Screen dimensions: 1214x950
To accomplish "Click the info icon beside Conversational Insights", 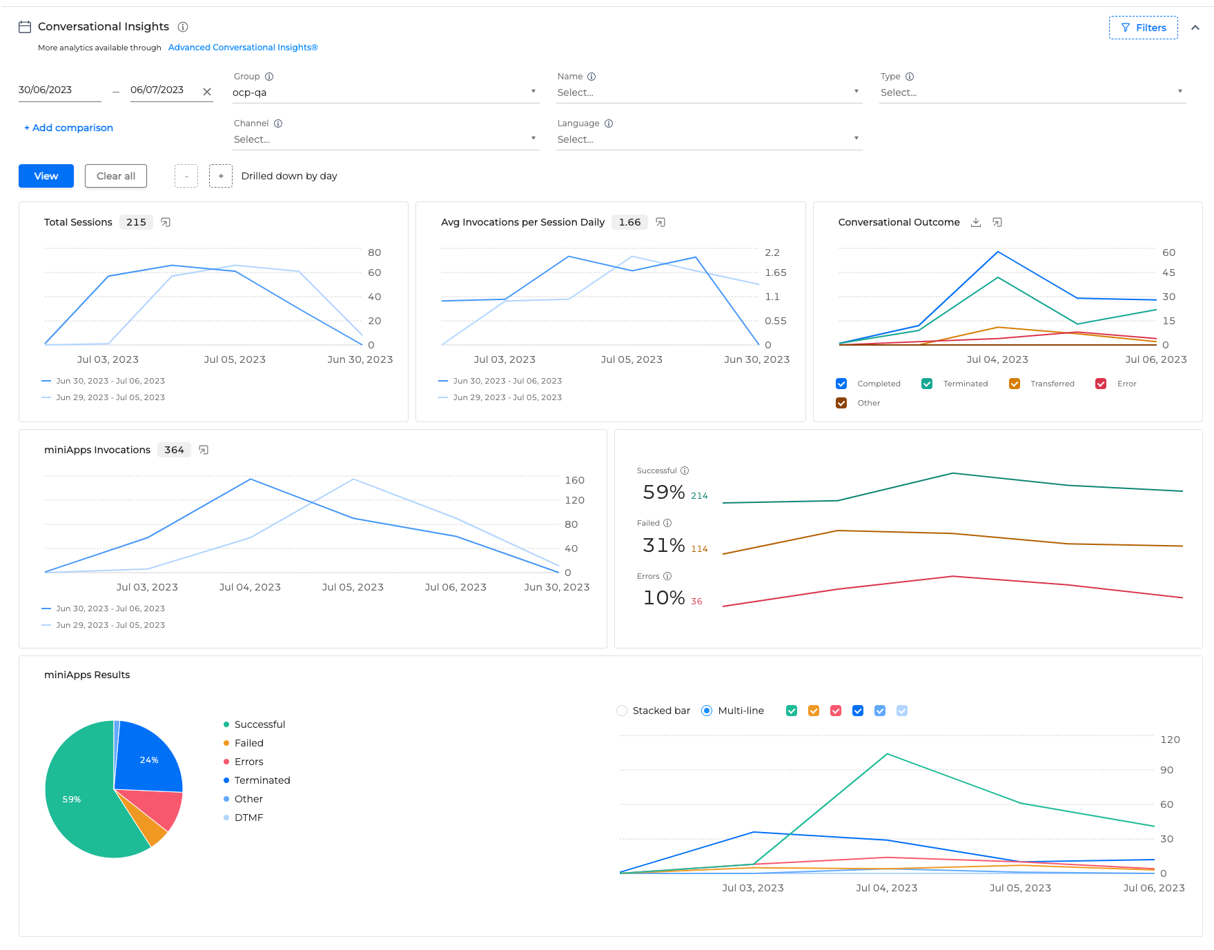I will [x=183, y=27].
